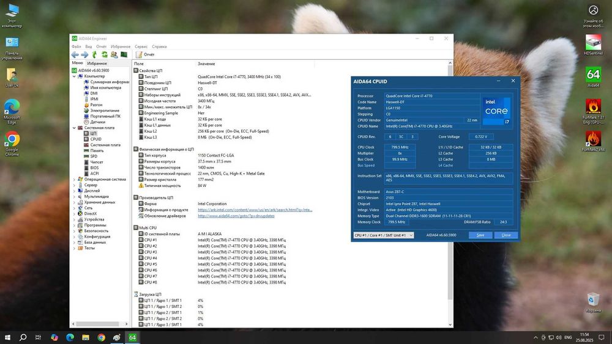Expand the Мультимедиа branch
Screen dimensions: 612x344
click(74, 196)
